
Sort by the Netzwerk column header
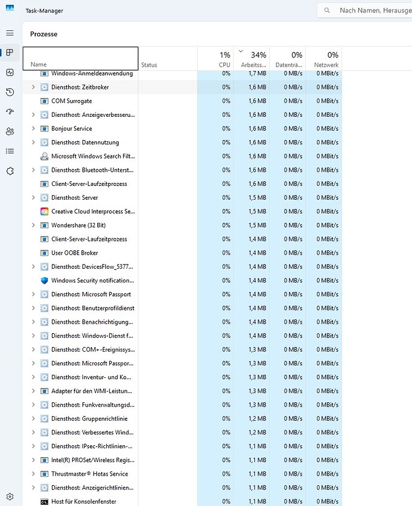coord(324,59)
